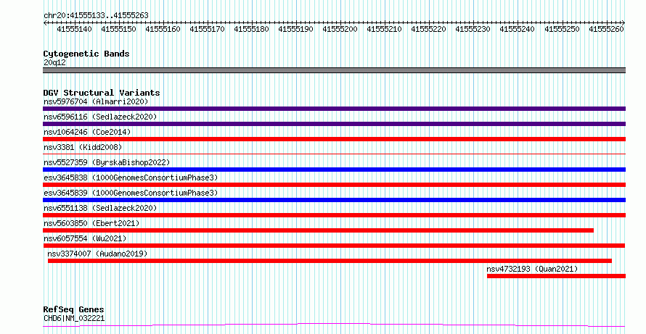Open nsv5527359 (ByrskaBishop2022) label

(107, 162)
